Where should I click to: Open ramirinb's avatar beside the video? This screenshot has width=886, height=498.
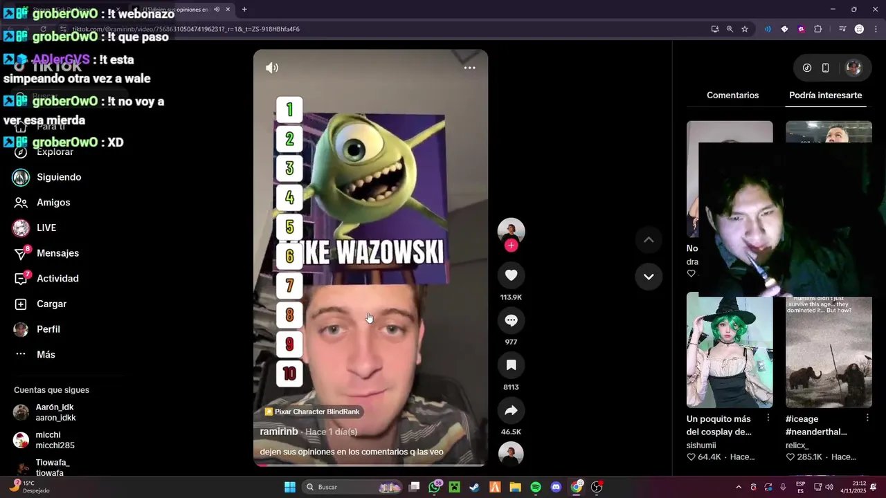coord(511,231)
